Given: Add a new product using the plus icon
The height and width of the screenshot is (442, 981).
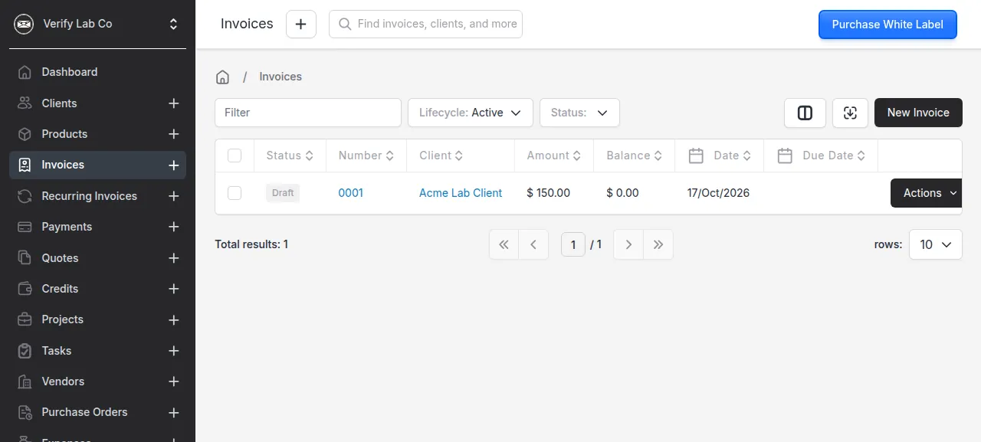Looking at the screenshot, I should [174, 134].
